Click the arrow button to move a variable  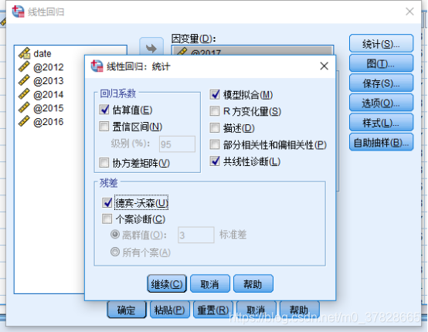tap(151, 48)
